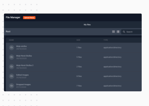Open the Moje Nová Složka folder name
Viewport: 149px width, 106px height.
pyautogui.click(x=24, y=56)
